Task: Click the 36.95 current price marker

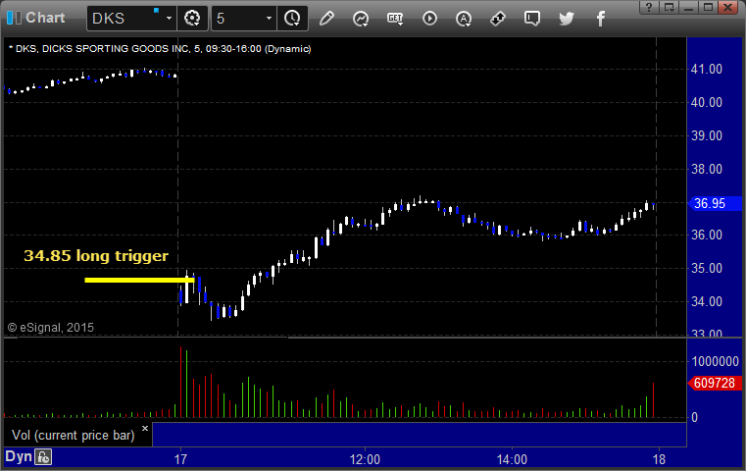Action: (x=715, y=204)
